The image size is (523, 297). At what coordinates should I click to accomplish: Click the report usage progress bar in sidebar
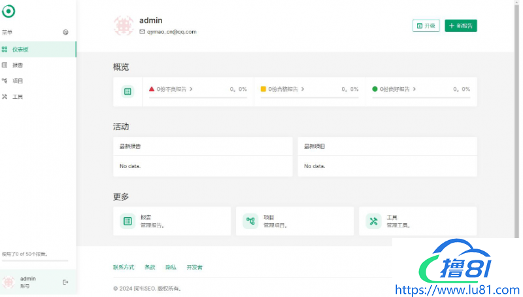click(35, 260)
